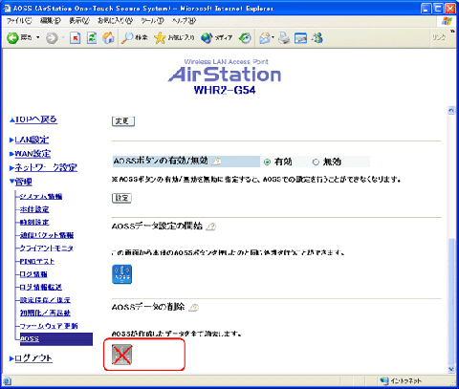Click the IE page icon in title bar
Viewport: 459px width, 389px height.
(x=7, y=9)
